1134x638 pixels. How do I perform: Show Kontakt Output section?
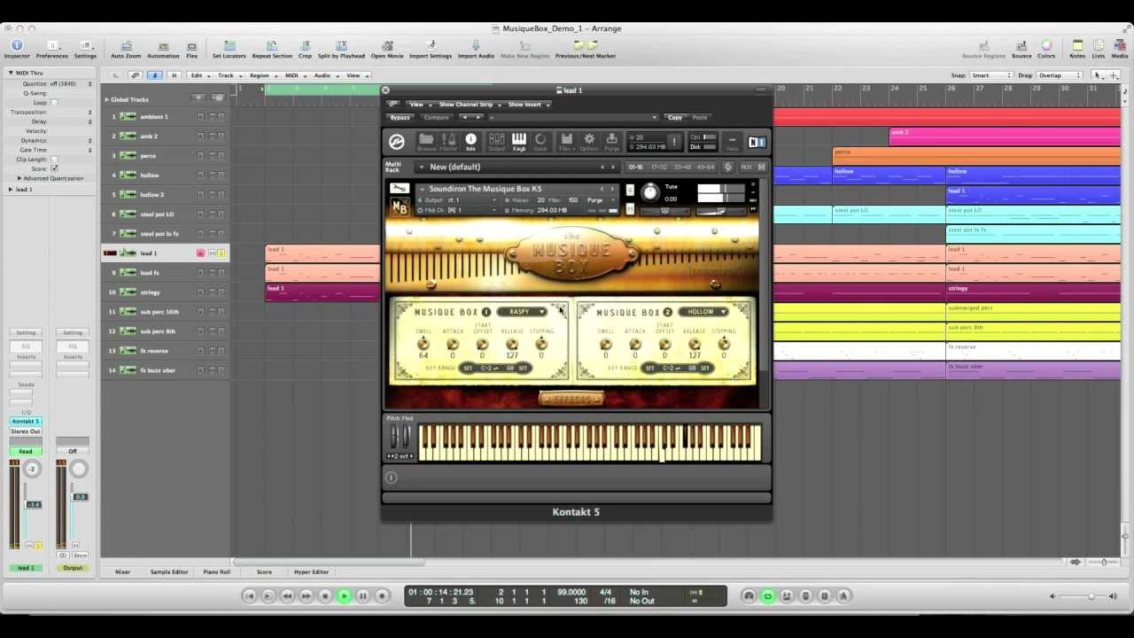(x=496, y=143)
